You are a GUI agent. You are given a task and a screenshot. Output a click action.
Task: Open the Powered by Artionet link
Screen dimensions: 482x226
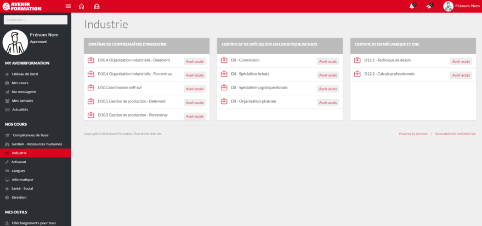[x=413, y=134]
